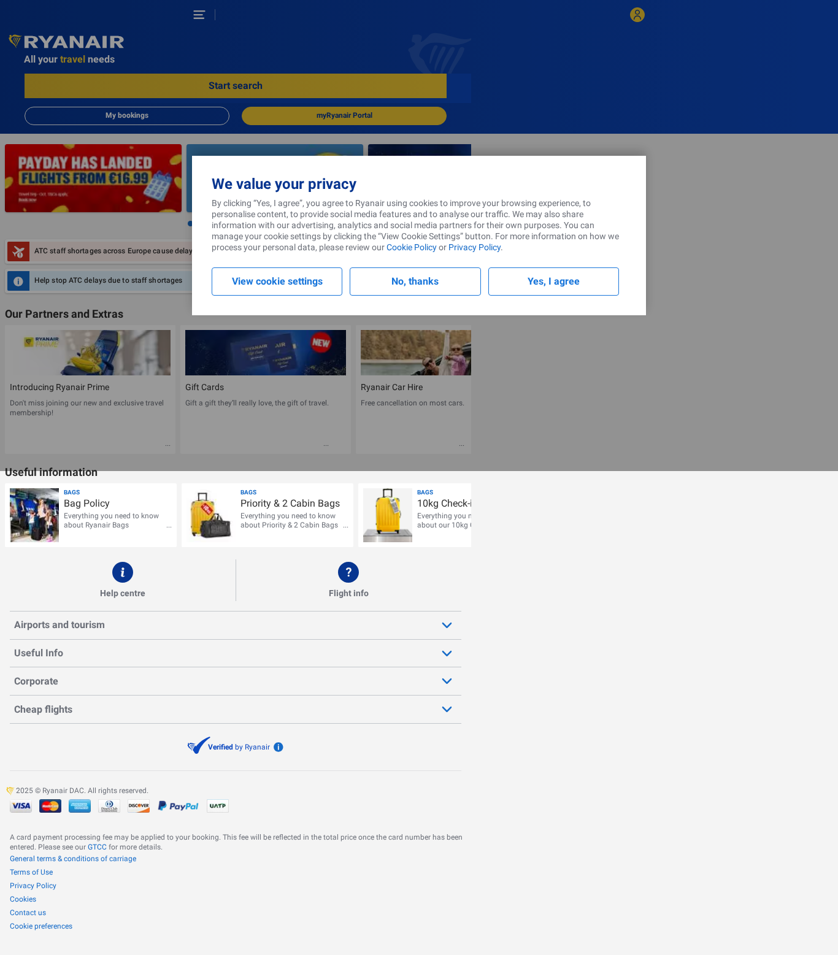This screenshot has height=955, width=838.
Task: Click the UATP payment icon
Action: coord(218,806)
